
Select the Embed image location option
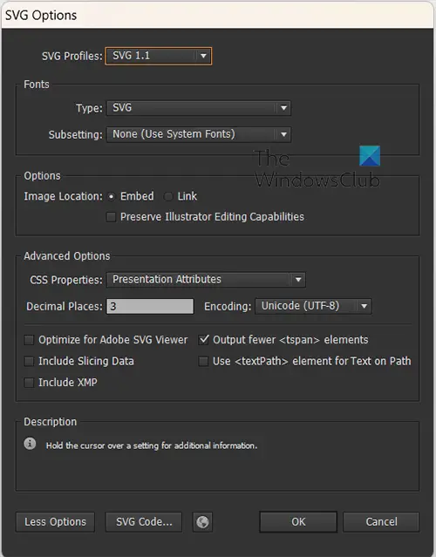[112, 196]
